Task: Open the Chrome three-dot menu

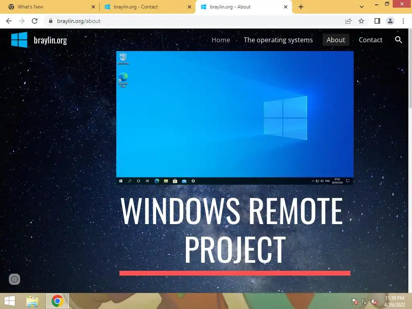Action: (403, 21)
